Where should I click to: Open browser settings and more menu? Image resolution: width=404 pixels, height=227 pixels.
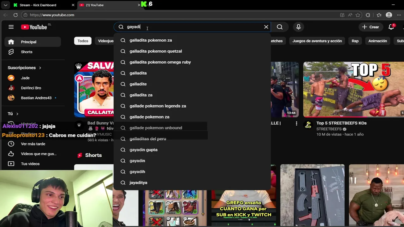point(399,15)
